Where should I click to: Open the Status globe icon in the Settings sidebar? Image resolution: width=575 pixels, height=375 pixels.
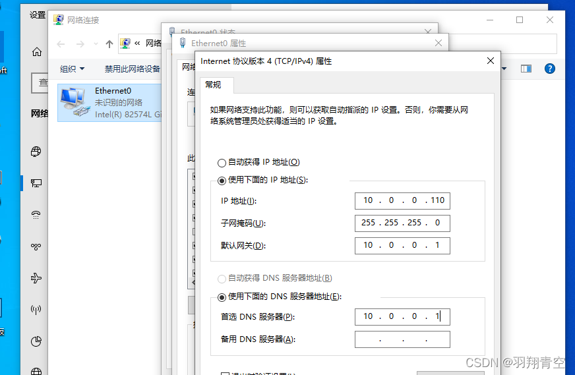[36, 151]
